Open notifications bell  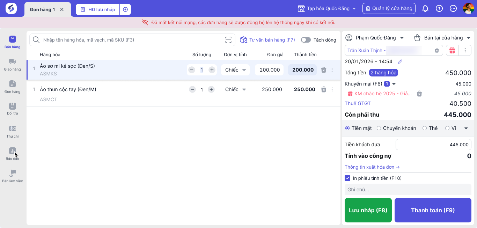[x=425, y=8]
